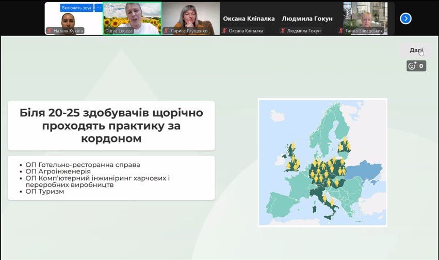
Task: Click Оксана Кліпалка's participant tile
Action: point(248,19)
